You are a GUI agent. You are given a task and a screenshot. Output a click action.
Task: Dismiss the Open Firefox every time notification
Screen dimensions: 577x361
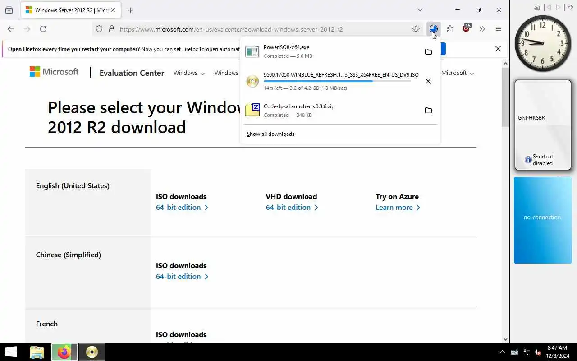(x=498, y=49)
